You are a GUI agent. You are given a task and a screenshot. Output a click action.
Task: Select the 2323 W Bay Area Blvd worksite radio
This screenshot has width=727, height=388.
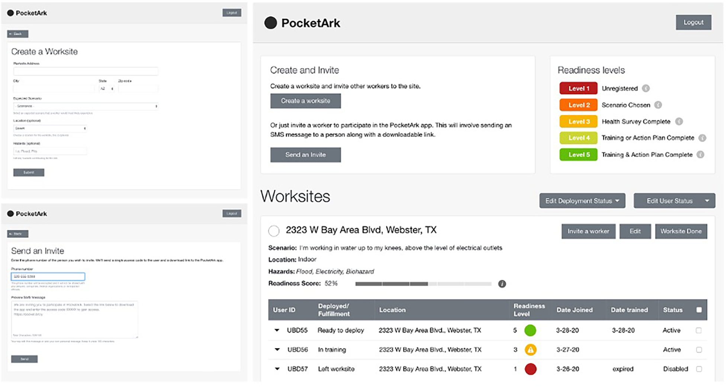[x=274, y=231]
